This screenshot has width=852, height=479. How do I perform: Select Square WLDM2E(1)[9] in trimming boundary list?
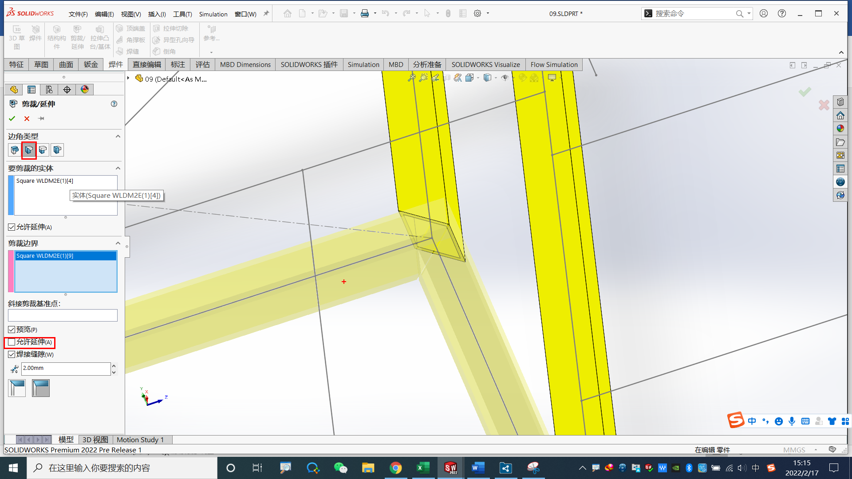point(66,256)
